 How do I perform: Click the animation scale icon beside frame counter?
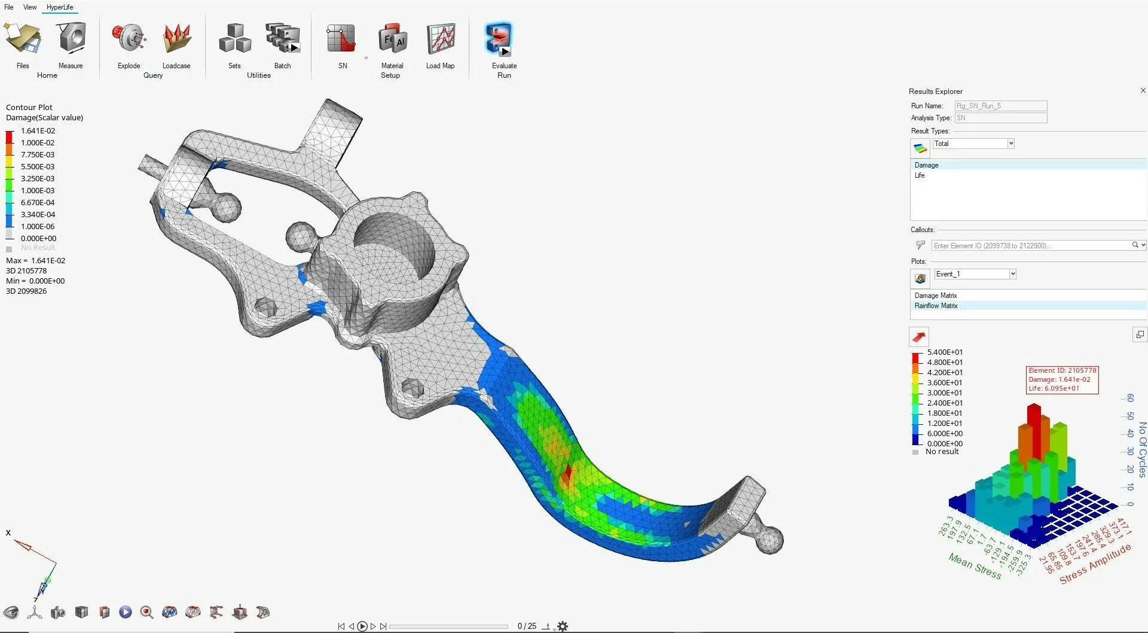point(546,626)
